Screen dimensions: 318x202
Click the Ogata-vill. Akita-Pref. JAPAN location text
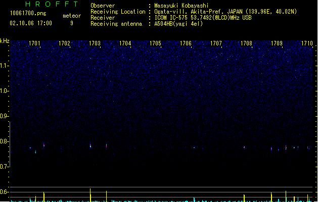225,12
